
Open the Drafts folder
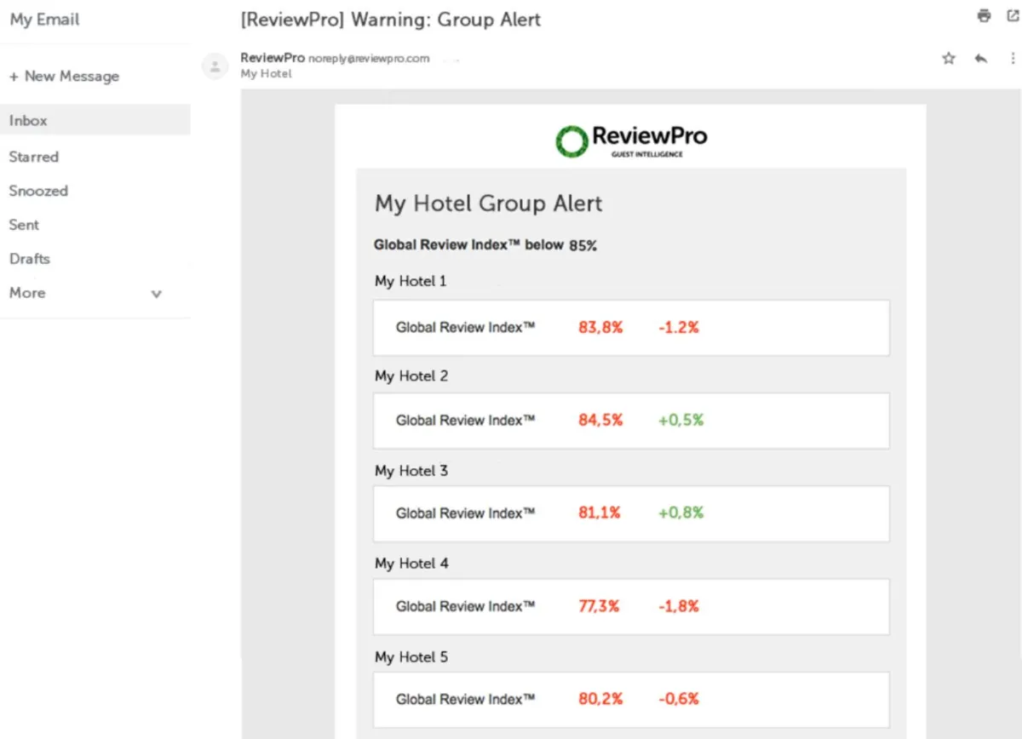click(x=30, y=259)
